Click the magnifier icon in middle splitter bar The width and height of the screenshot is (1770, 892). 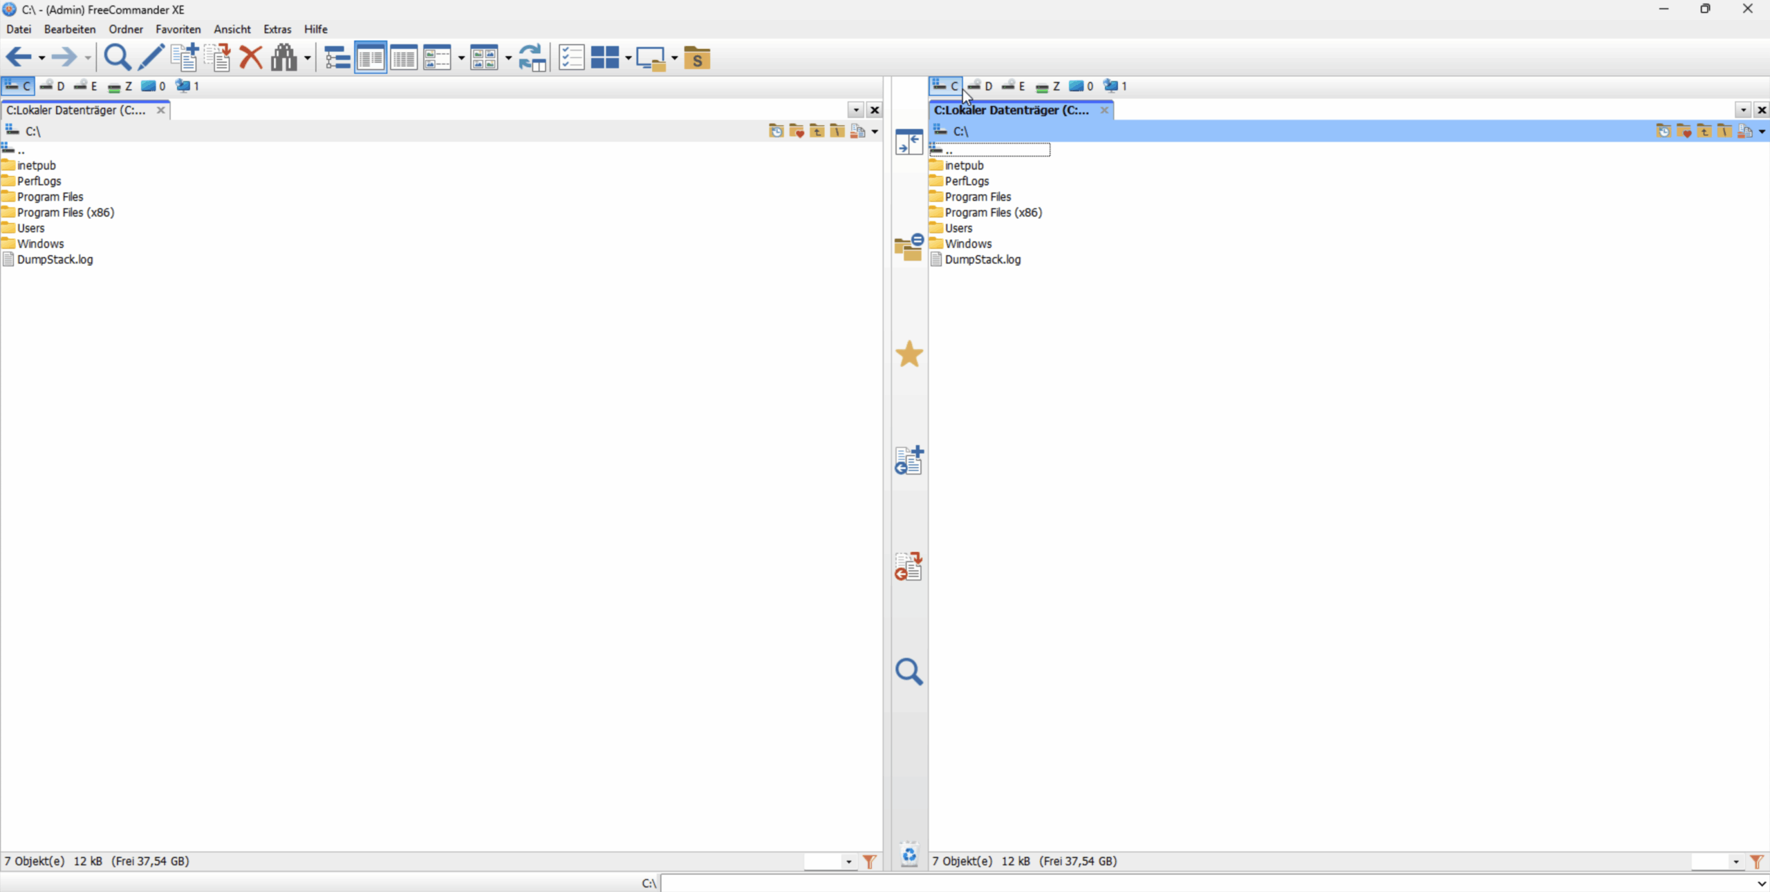coord(909,671)
